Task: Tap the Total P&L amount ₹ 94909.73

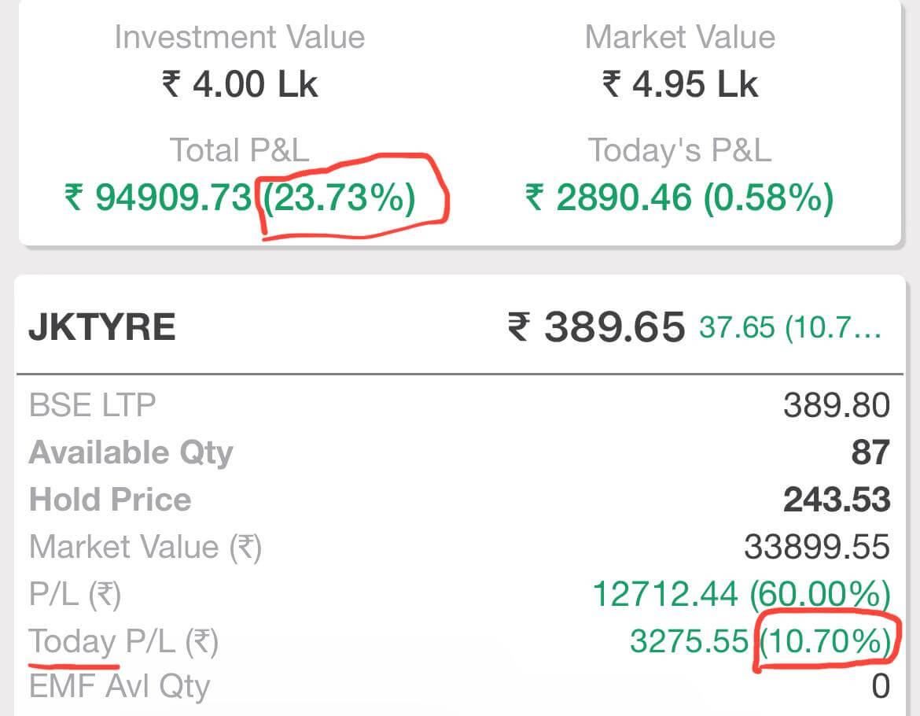Action: click(x=158, y=197)
